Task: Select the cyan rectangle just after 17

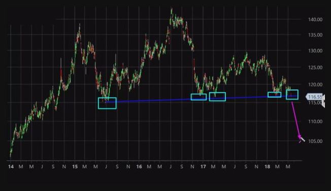Action: click(x=217, y=97)
